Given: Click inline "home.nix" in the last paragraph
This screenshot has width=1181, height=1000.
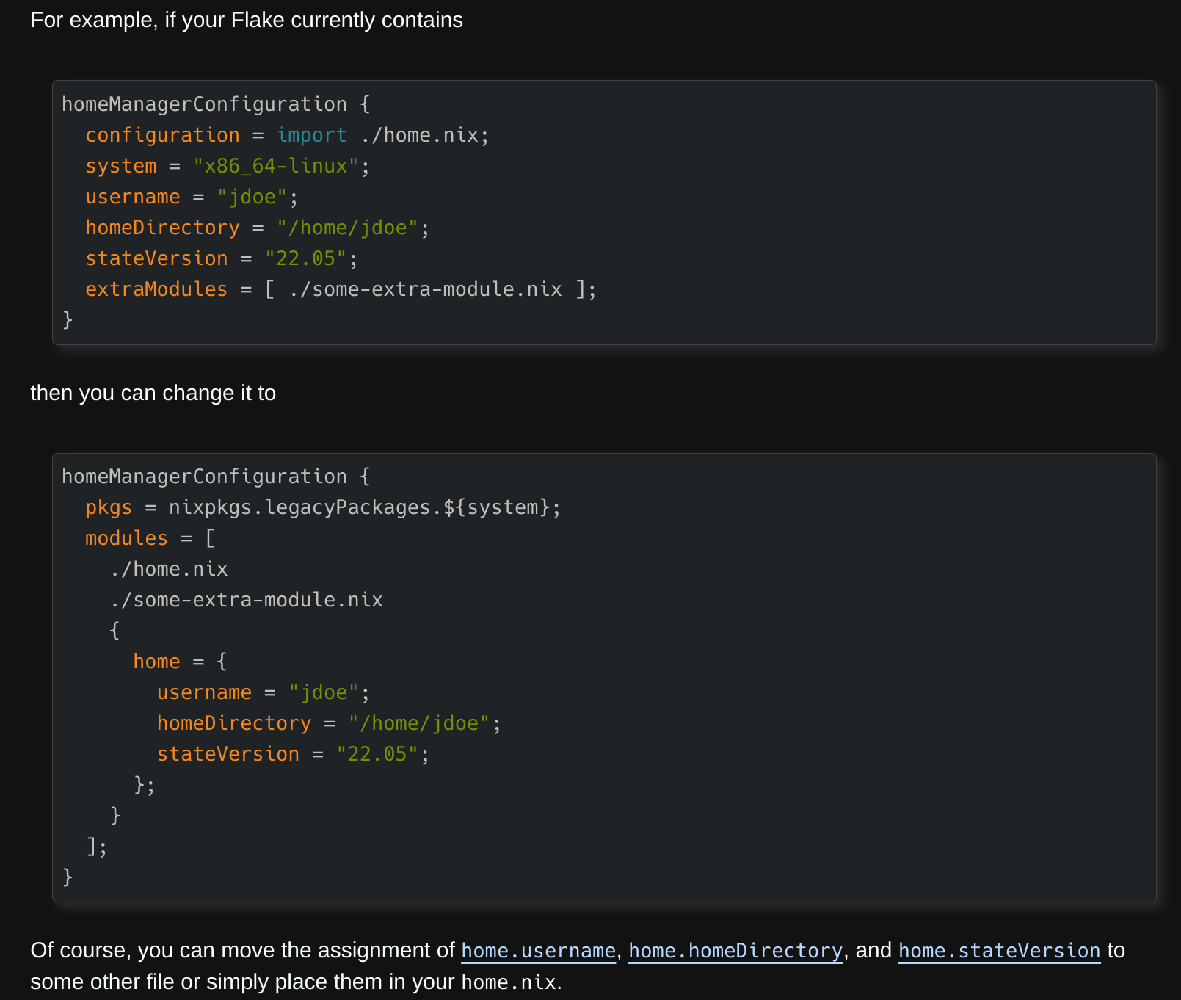Looking at the screenshot, I should (509, 982).
